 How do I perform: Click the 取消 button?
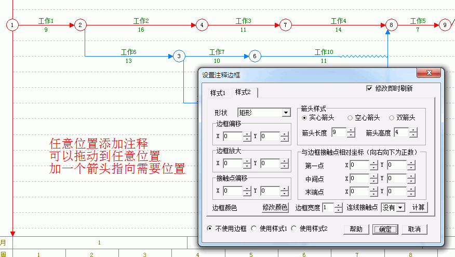[x=414, y=229]
